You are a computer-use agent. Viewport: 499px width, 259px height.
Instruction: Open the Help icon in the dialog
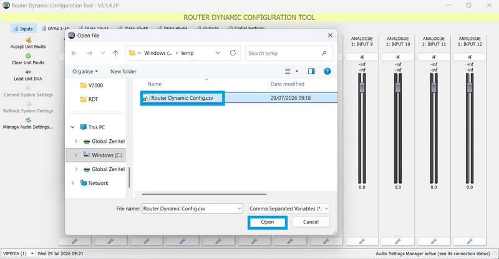pyautogui.click(x=327, y=71)
